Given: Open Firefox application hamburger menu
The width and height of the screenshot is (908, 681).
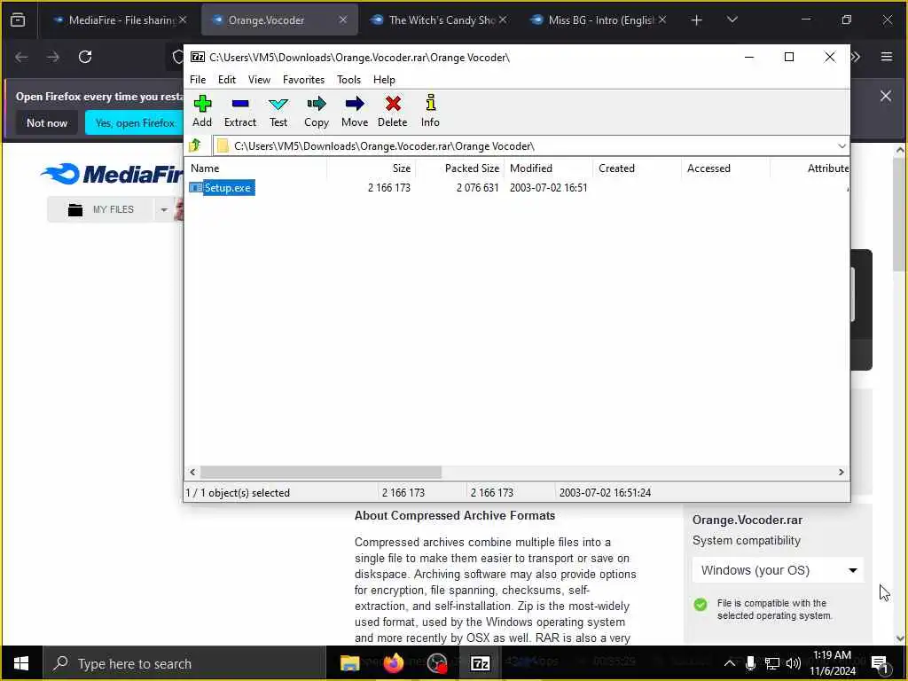Looking at the screenshot, I should tap(886, 57).
